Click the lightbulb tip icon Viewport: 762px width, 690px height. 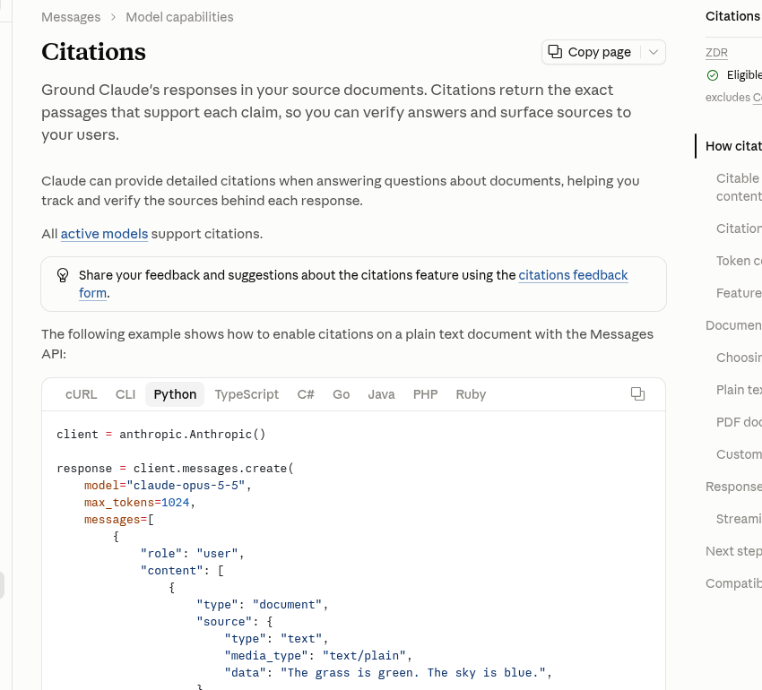pyautogui.click(x=63, y=275)
